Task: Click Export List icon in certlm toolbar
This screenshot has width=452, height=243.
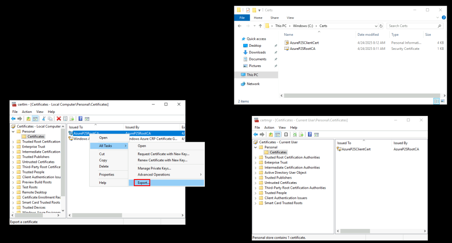Action: (72, 119)
